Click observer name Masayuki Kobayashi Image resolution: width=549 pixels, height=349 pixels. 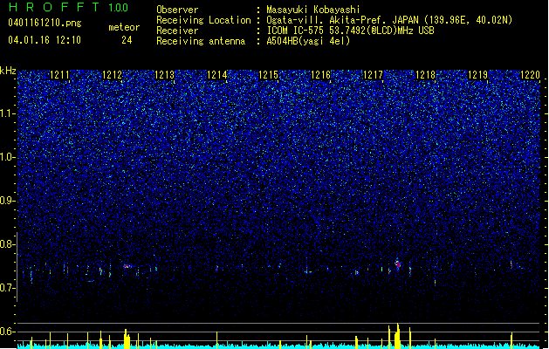pos(313,10)
